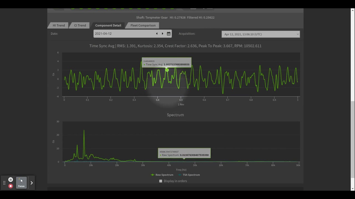Click the Spectrum chart title
Viewport: 355px width, 199px height.
coord(175,115)
